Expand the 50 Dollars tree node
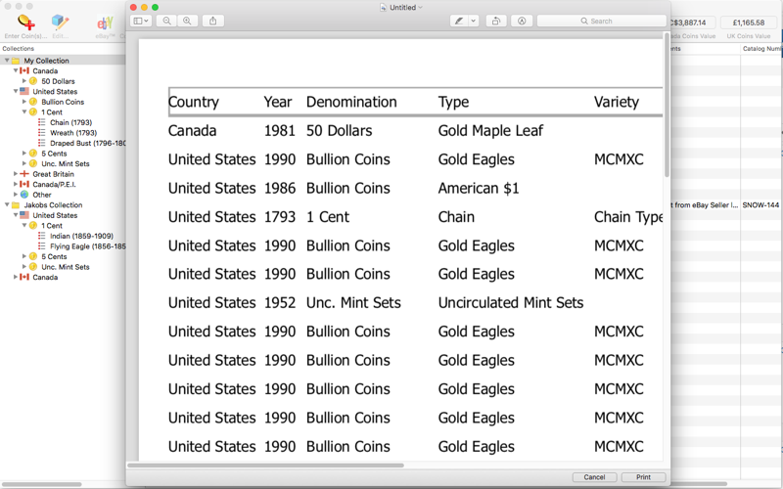The width and height of the screenshot is (783, 489). [23, 81]
